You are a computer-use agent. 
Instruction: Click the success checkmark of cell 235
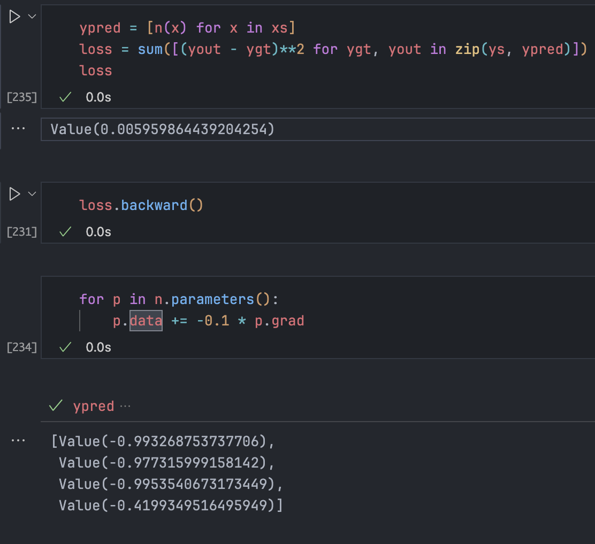[65, 97]
